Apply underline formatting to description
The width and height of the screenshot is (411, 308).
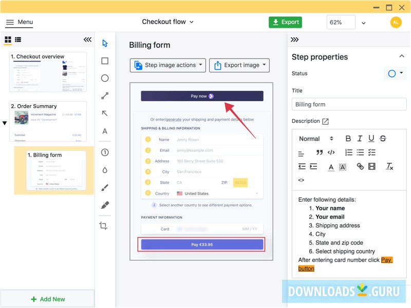pos(371,139)
